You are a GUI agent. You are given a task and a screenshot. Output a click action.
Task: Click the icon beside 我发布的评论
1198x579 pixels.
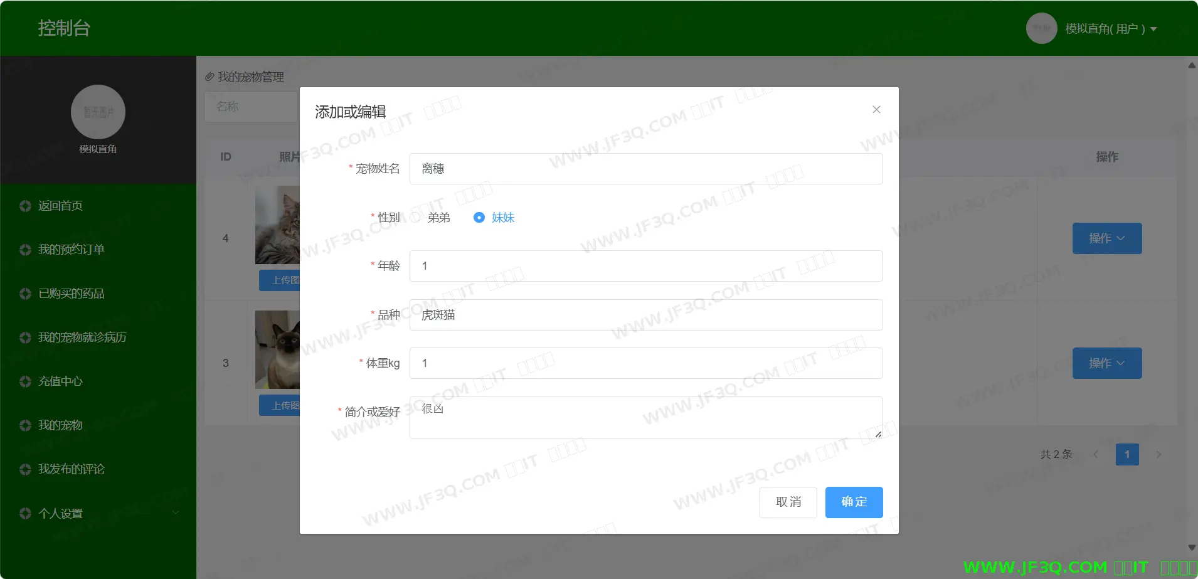(25, 469)
